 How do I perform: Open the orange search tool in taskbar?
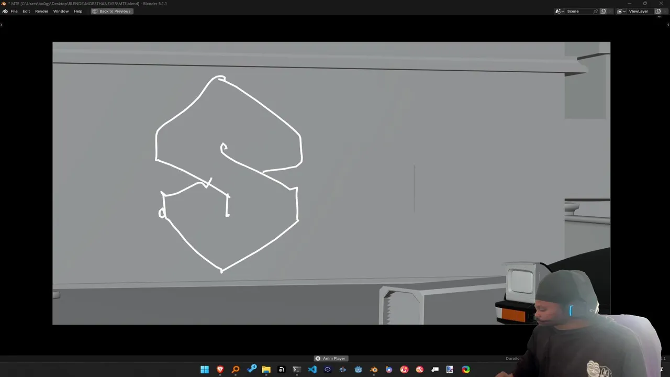236,370
